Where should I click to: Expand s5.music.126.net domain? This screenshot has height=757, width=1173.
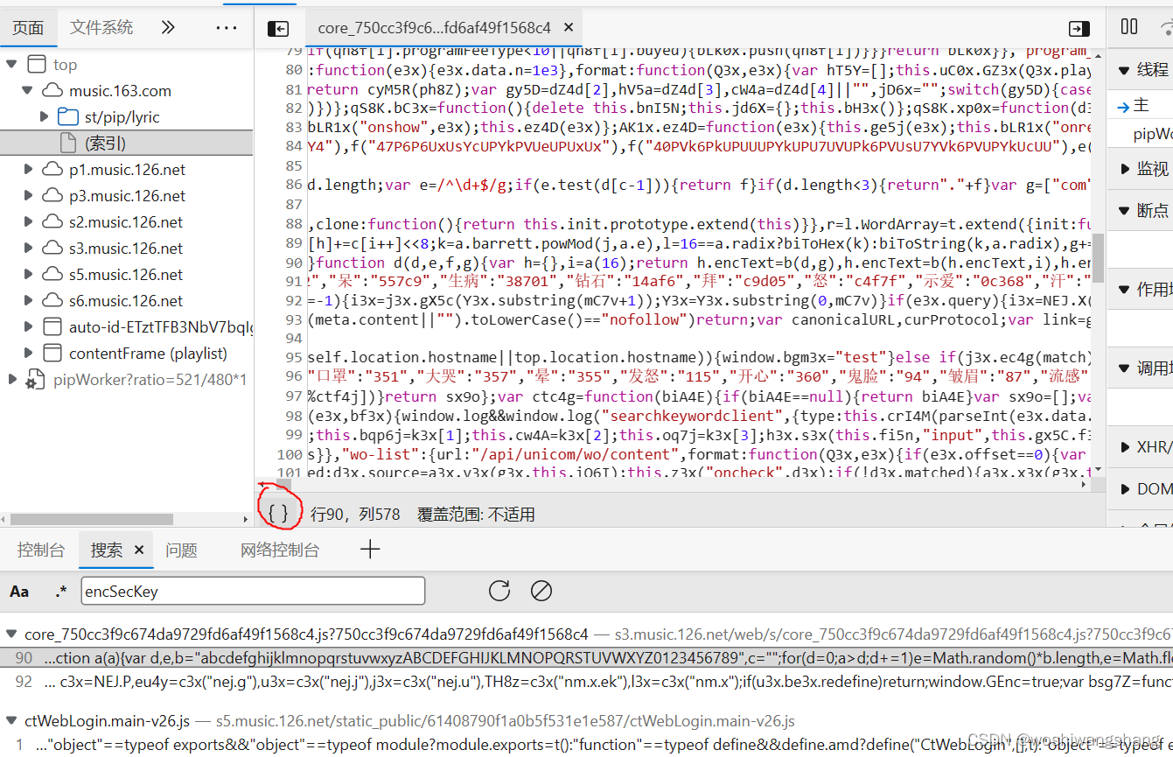28,274
